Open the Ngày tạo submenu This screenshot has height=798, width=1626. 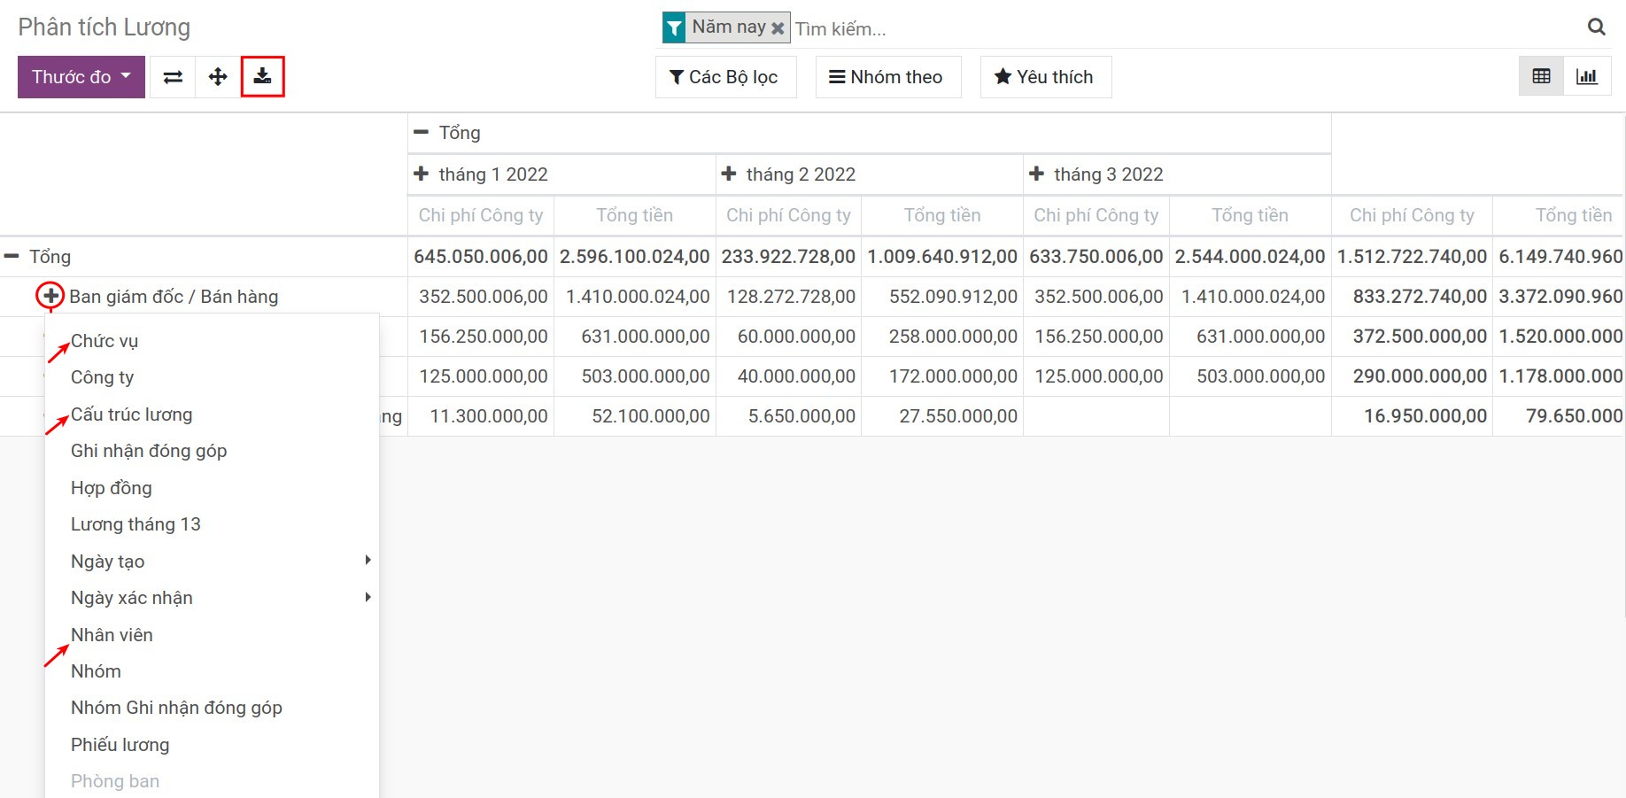click(107, 562)
